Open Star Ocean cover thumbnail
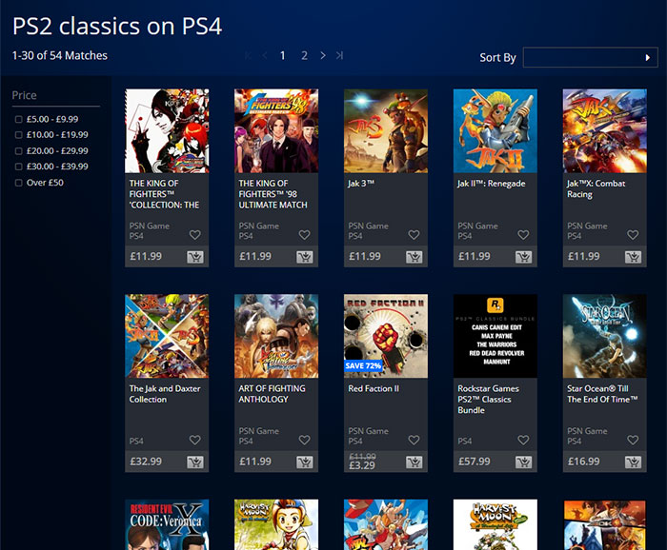 [x=604, y=336]
